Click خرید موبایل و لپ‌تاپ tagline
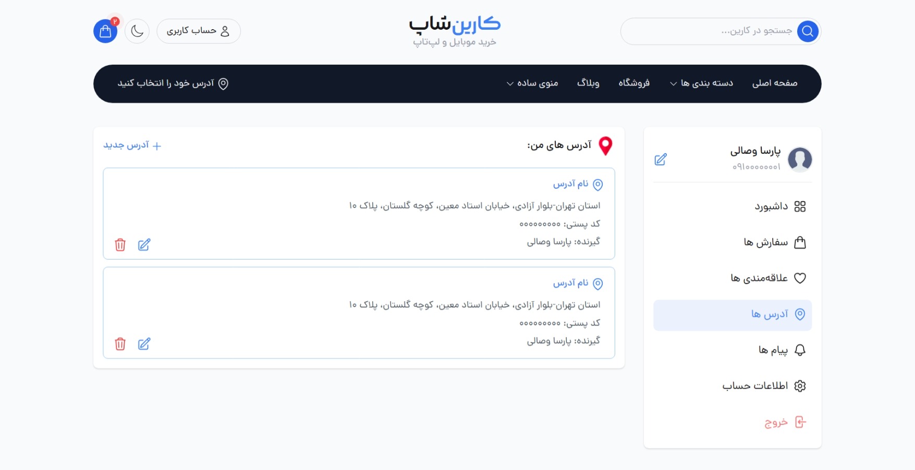Image resolution: width=915 pixels, height=470 pixels. (x=455, y=42)
